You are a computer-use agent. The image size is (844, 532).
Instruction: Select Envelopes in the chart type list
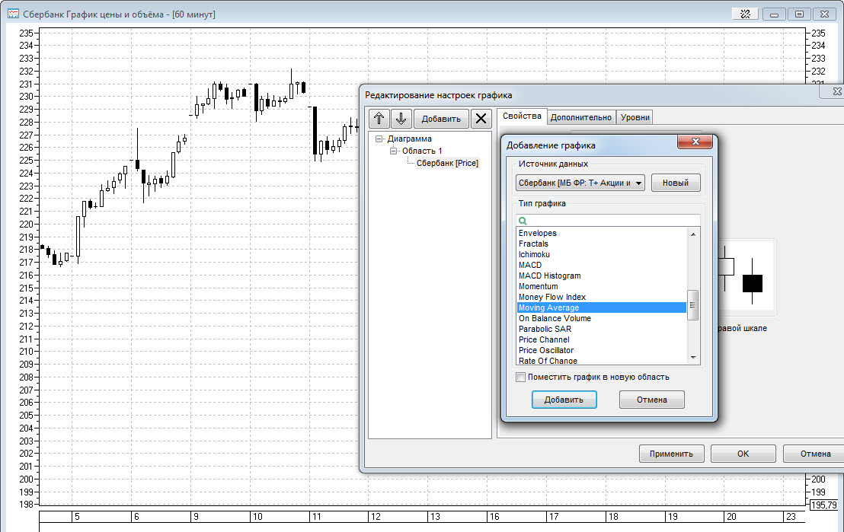click(x=601, y=233)
